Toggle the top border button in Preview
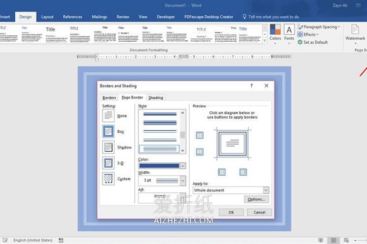The width and height of the screenshot is (367, 244). pyautogui.click(x=200, y=135)
